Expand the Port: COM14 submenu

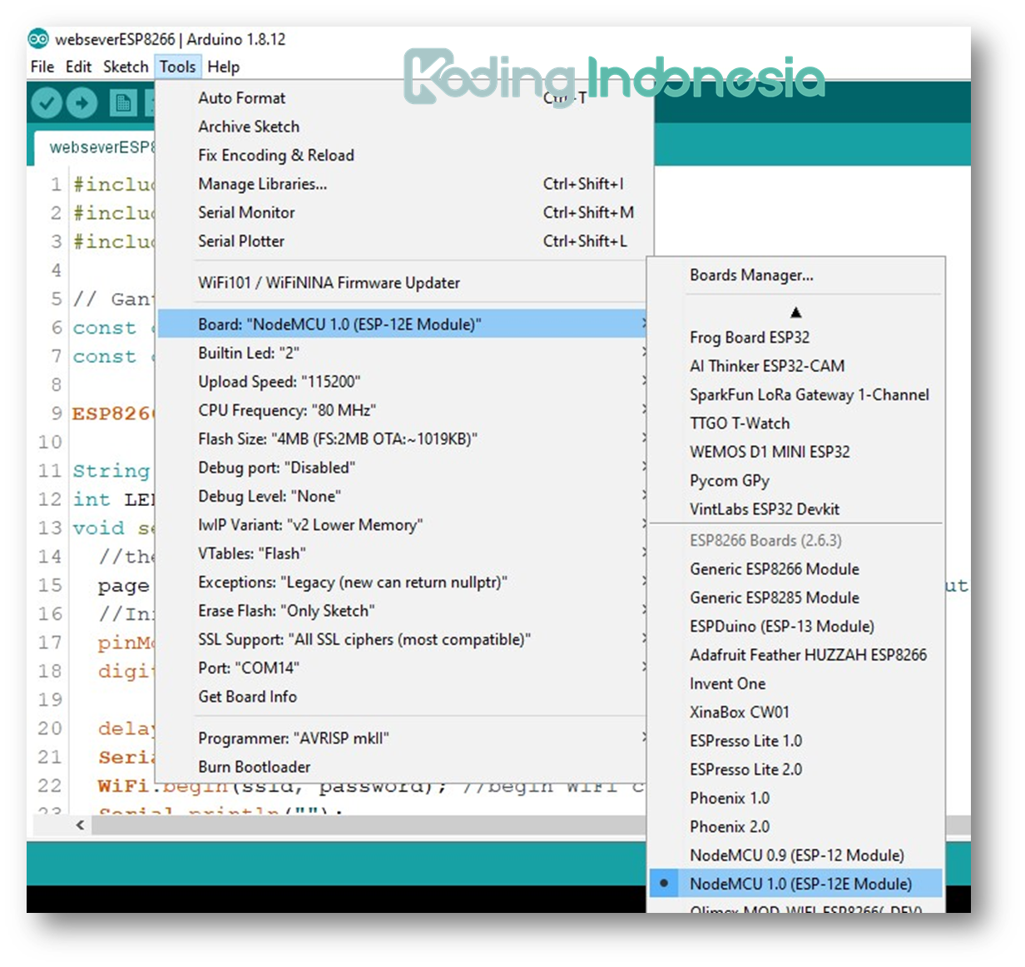(x=401, y=667)
